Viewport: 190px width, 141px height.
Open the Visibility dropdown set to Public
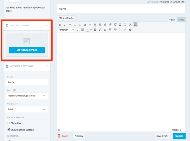click(x=27, y=109)
